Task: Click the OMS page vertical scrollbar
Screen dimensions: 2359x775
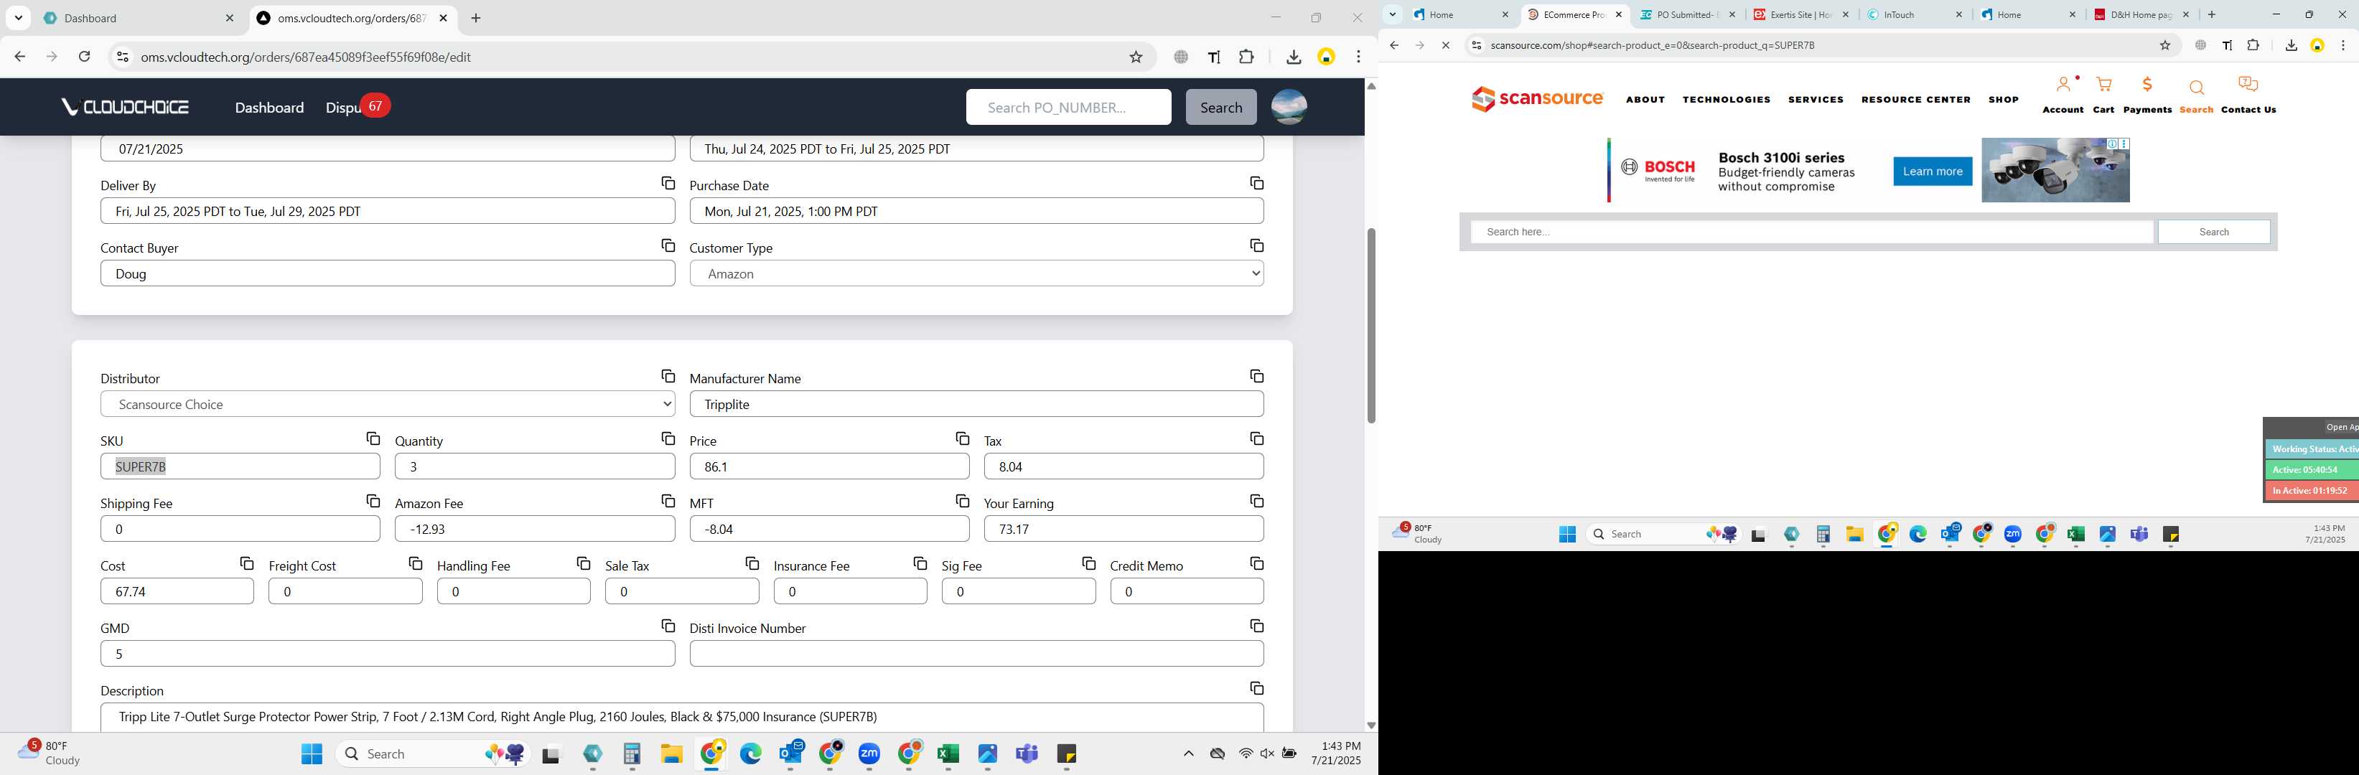Action: (x=1371, y=326)
